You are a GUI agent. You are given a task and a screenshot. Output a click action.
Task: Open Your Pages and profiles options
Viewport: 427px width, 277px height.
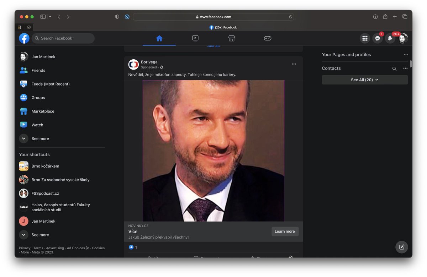click(406, 55)
